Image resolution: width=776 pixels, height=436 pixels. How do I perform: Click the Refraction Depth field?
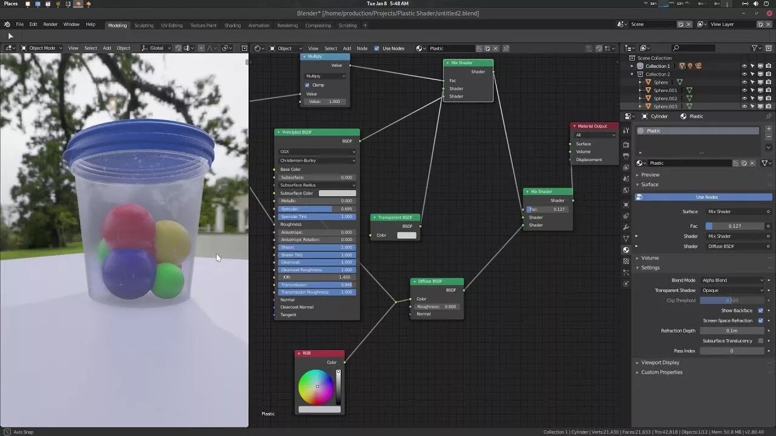tap(732, 331)
